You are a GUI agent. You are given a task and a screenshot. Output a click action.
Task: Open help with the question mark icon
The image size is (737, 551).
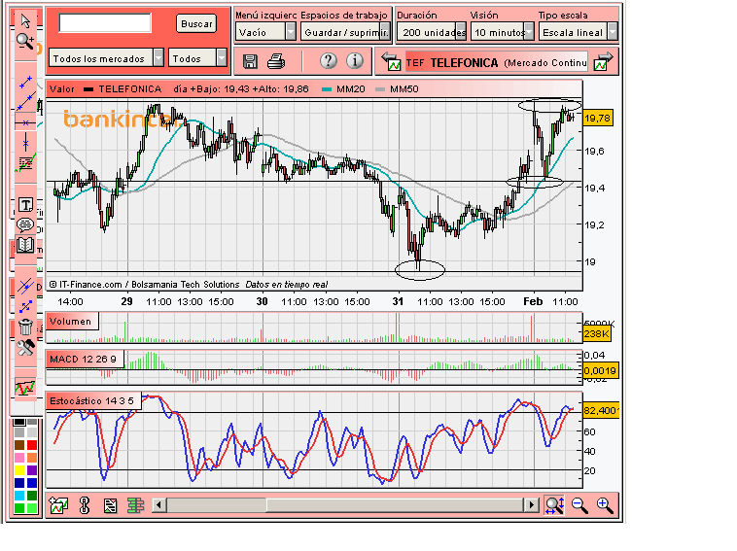click(329, 60)
